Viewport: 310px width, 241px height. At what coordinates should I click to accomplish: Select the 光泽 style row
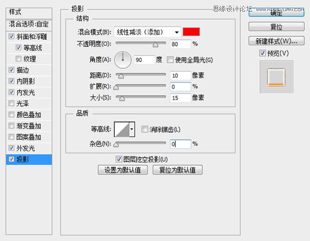[x=29, y=103]
